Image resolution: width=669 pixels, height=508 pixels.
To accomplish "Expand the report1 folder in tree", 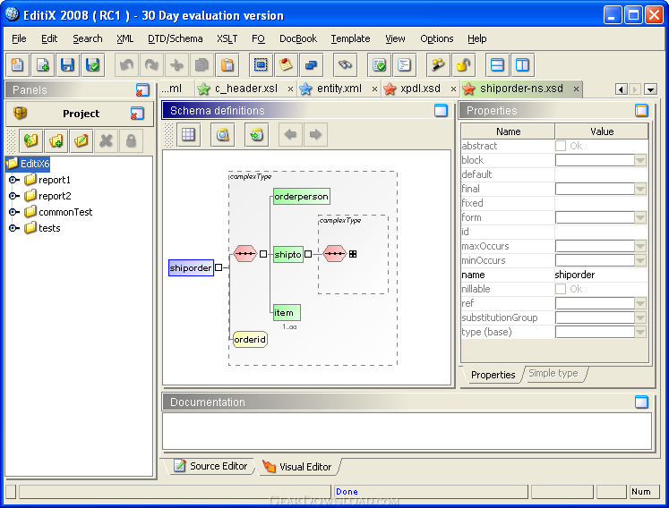I will [13, 180].
